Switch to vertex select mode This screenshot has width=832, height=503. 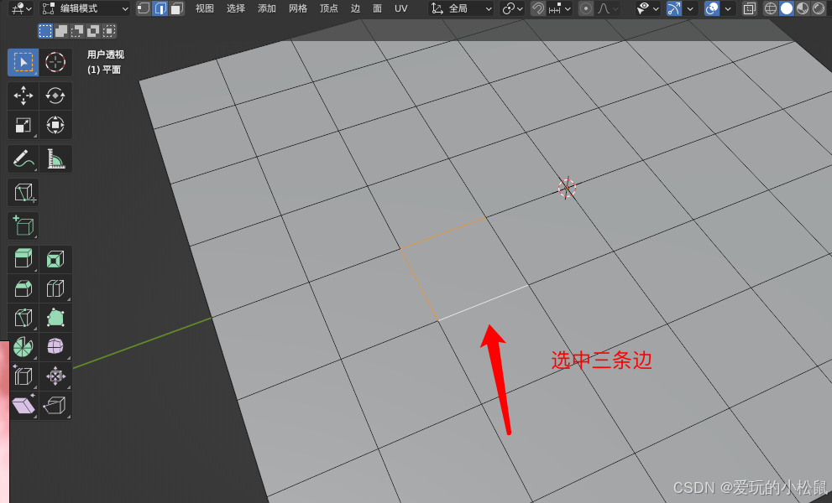(144, 8)
